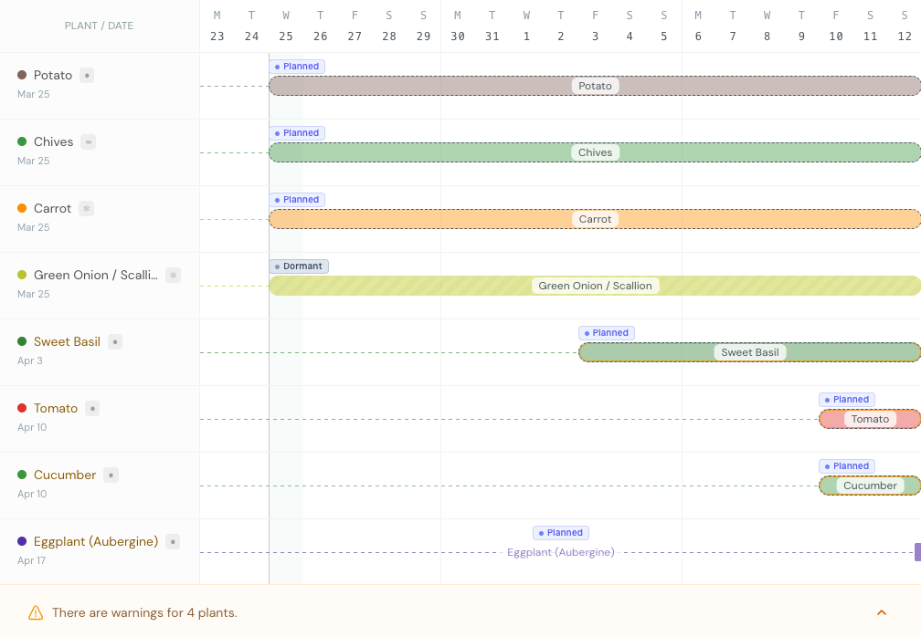
Task: Click the infinity badge next to Chives
Action: coord(88,142)
